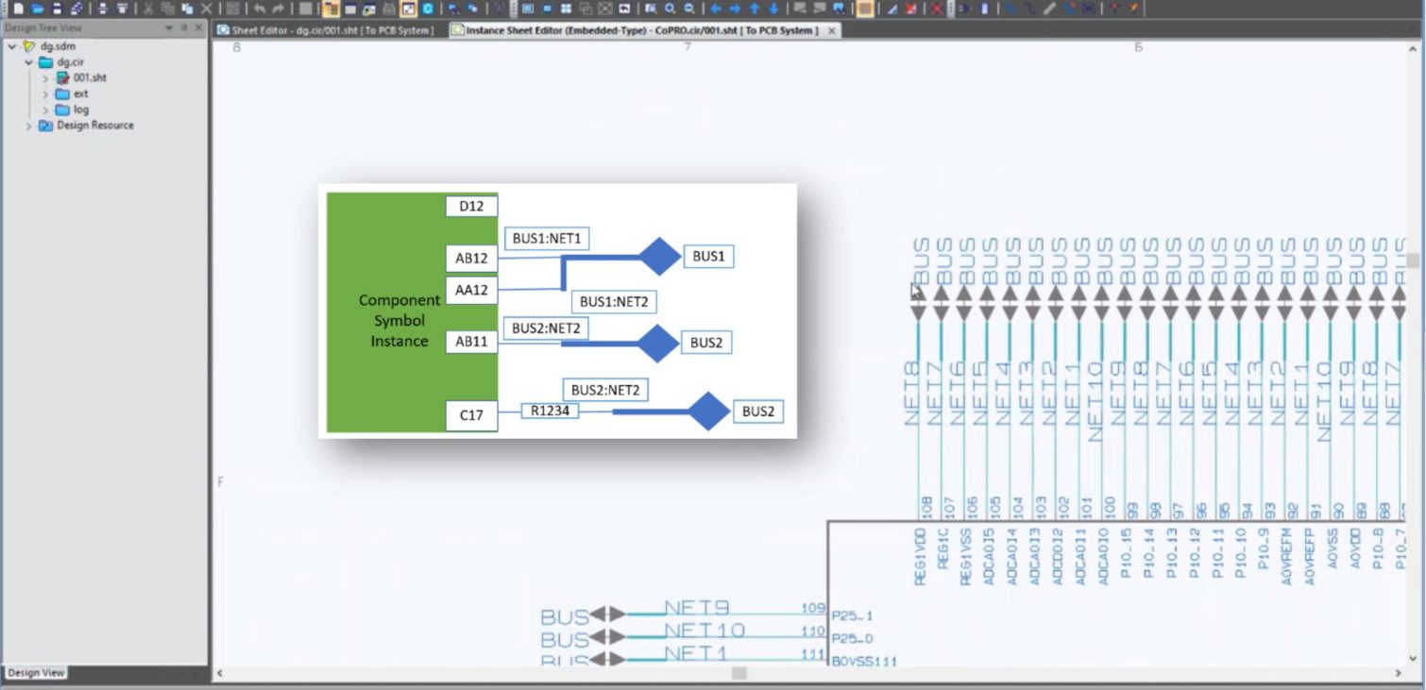Viewport: 1426px width, 690px height.
Task: Click the Zoom Out magnifier icon
Action: [x=687, y=8]
